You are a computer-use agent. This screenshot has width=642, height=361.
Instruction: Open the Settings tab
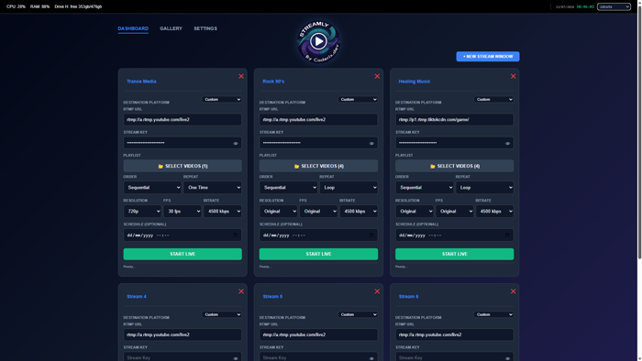pos(205,28)
